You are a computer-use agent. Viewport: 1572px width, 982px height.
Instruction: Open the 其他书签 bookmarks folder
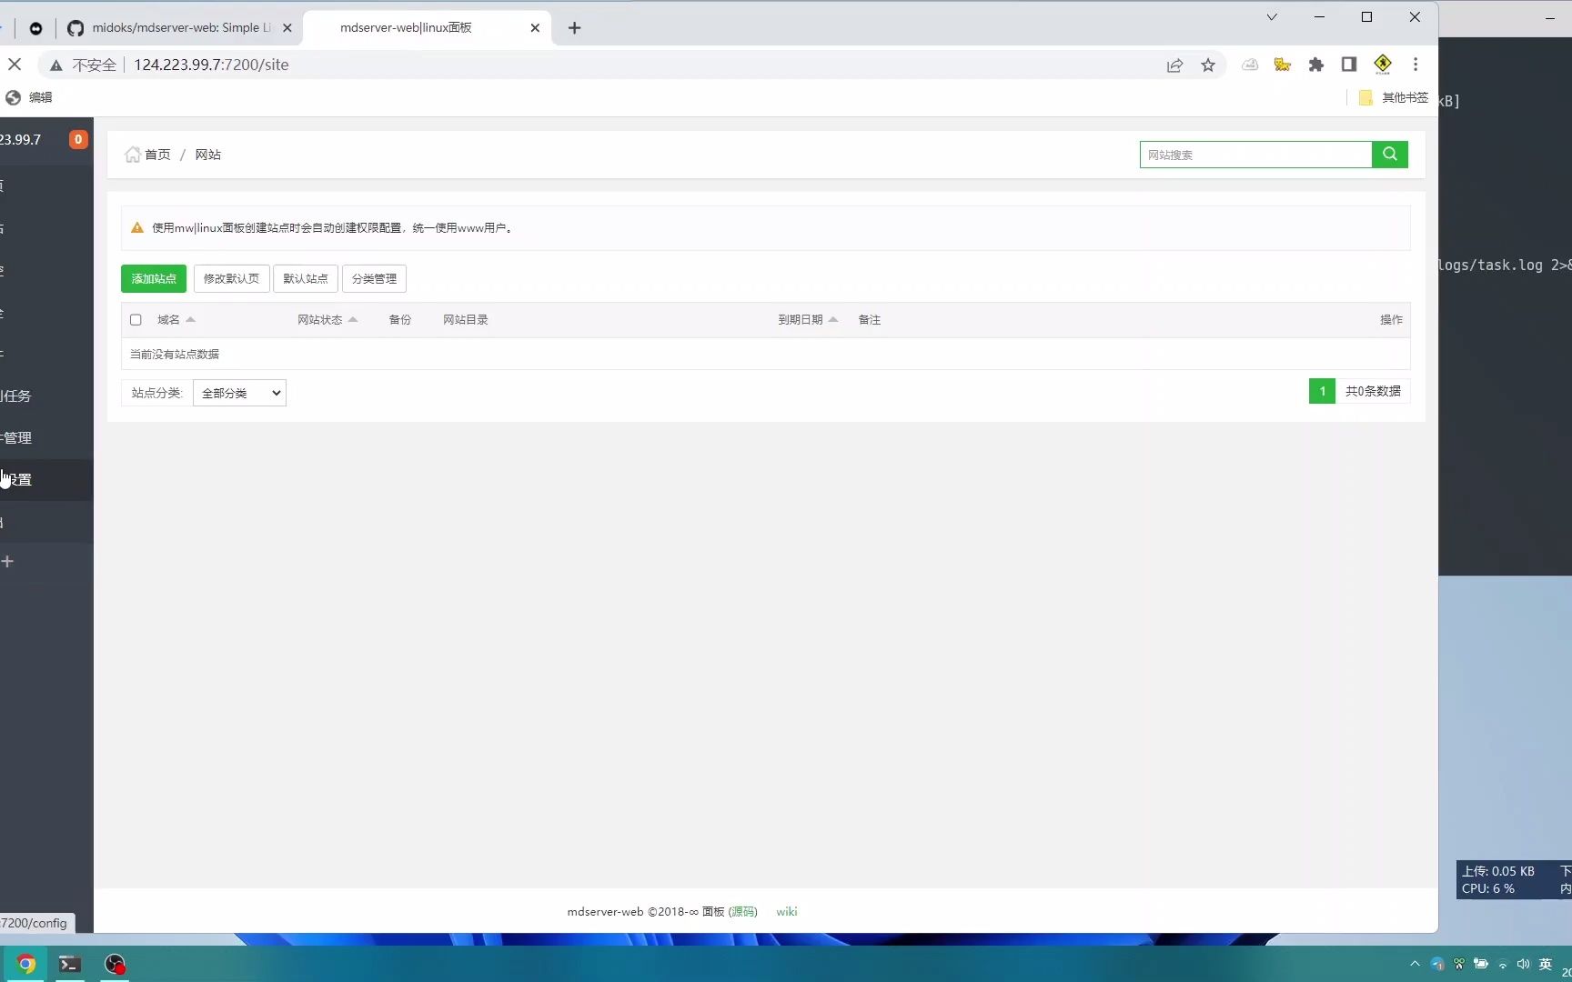click(1393, 97)
